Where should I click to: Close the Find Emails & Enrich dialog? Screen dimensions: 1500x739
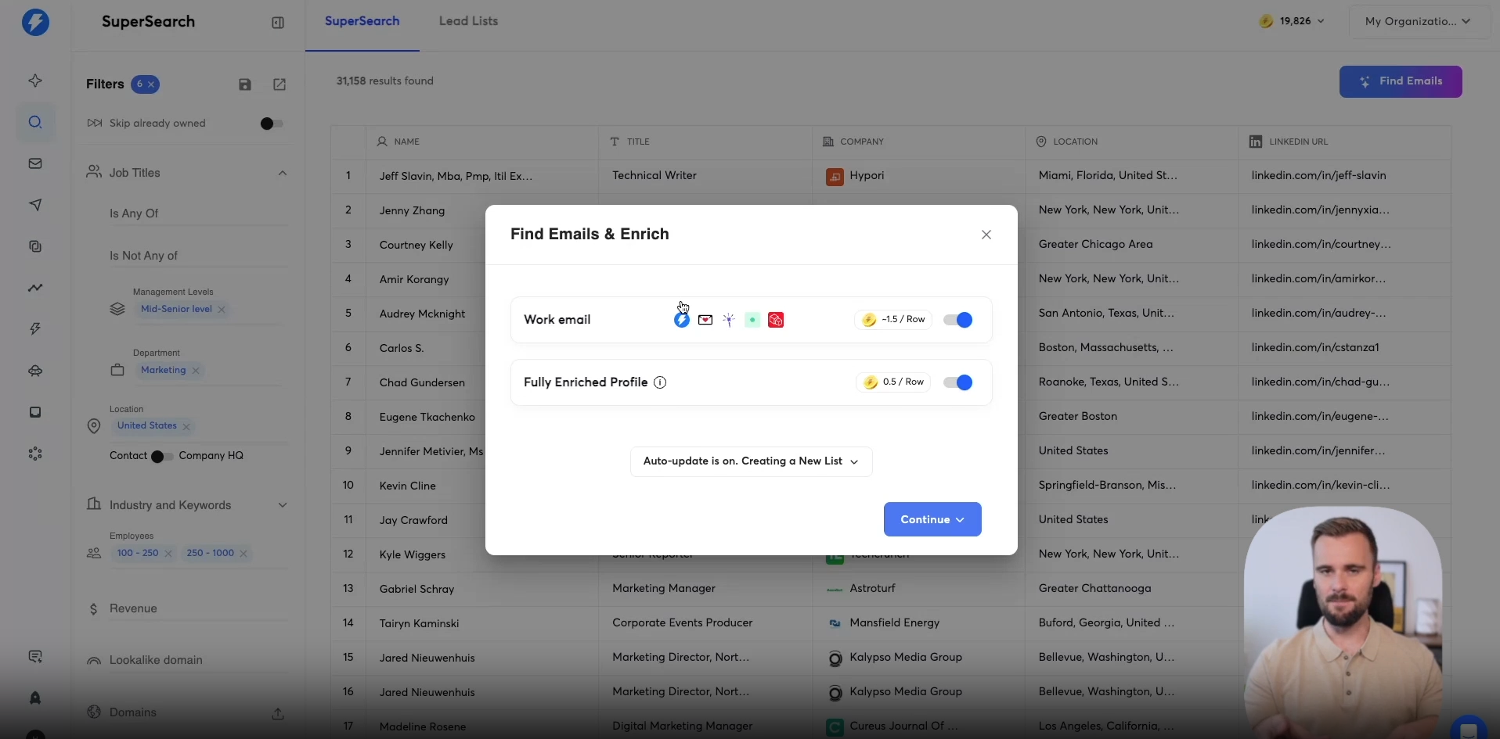pos(986,235)
